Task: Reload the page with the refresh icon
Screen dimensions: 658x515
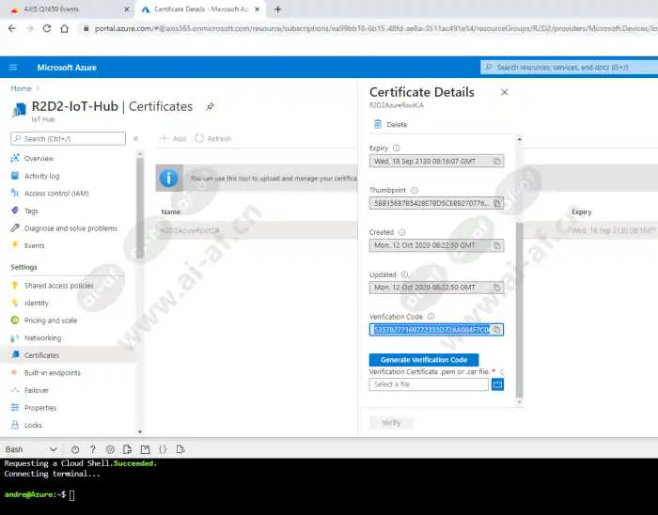Action: (x=47, y=28)
